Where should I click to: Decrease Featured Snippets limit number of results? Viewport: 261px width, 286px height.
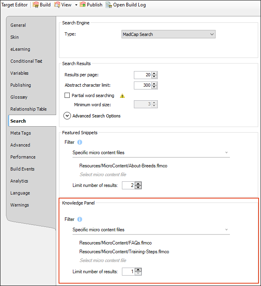tap(138, 187)
